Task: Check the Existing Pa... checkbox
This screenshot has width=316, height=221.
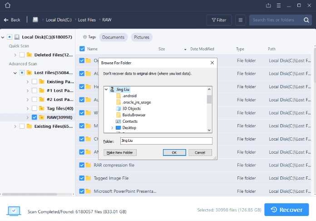Action: pyautogui.click(x=35, y=81)
